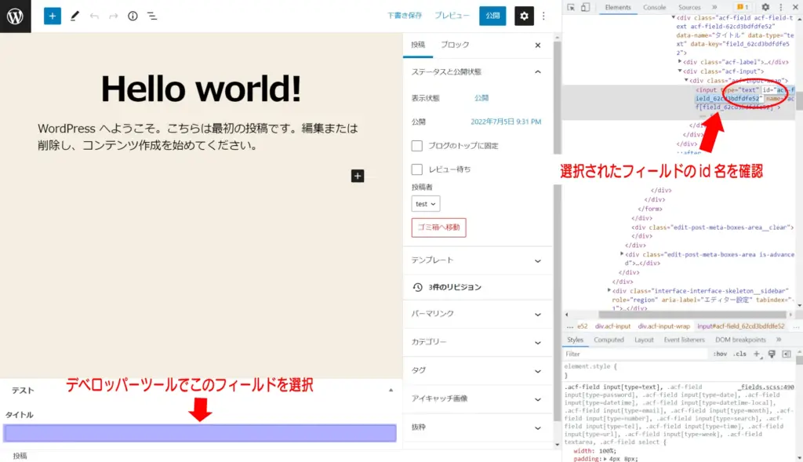The height and width of the screenshot is (462, 803).
Task: Toggle the settings gear sidebar
Action: click(524, 16)
